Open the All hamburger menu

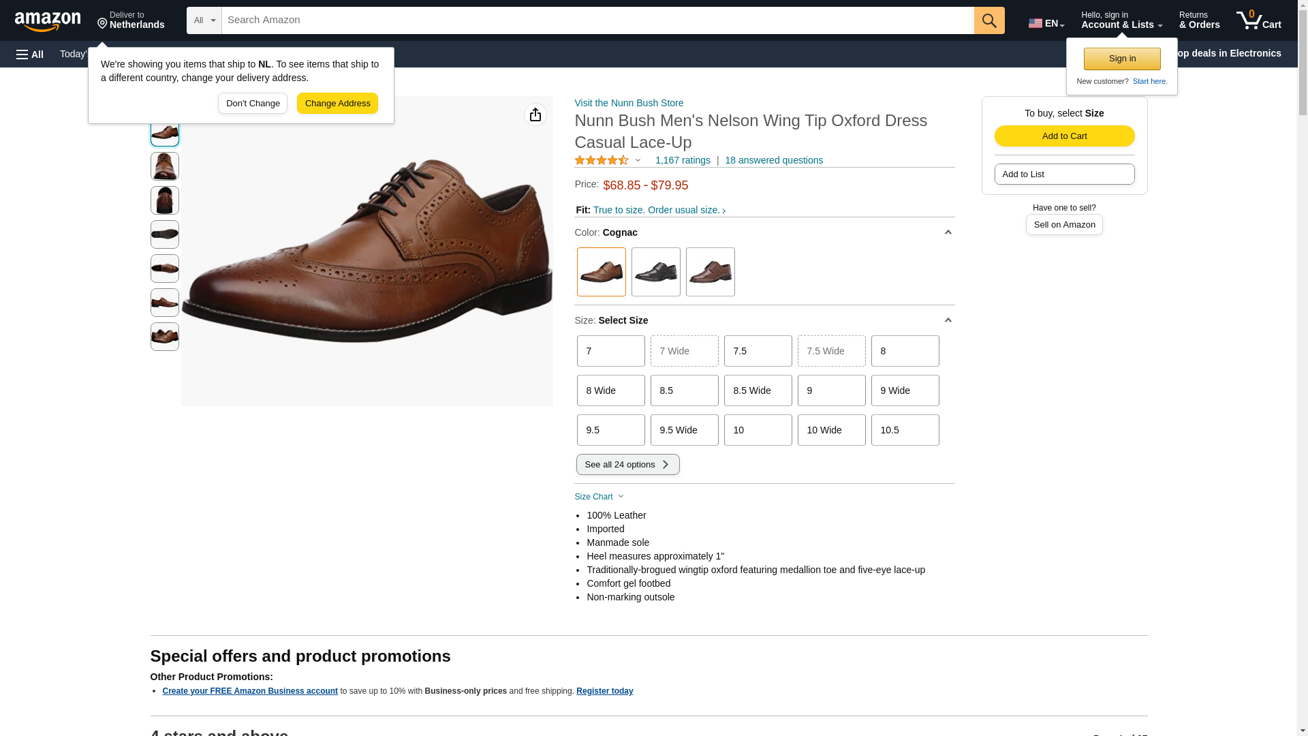click(x=30, y=54)
